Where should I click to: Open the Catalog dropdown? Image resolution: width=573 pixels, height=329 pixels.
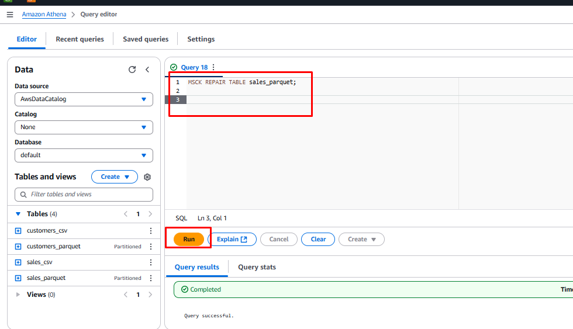coord(84,127)
